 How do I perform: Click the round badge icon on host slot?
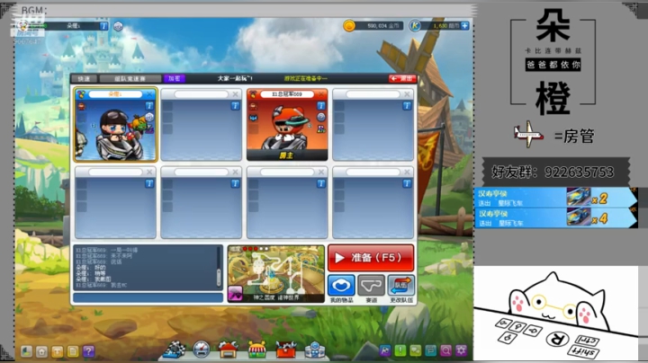(321, 118)
